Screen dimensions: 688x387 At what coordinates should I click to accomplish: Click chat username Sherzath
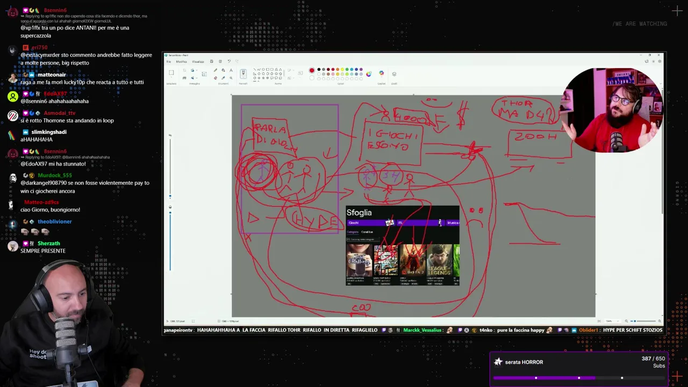click(48, 243)
